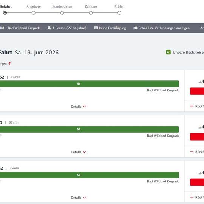Click the filter sliders icon
This screenshot has height=204, width=204.
pyautogui.click(x=135, y=28)
